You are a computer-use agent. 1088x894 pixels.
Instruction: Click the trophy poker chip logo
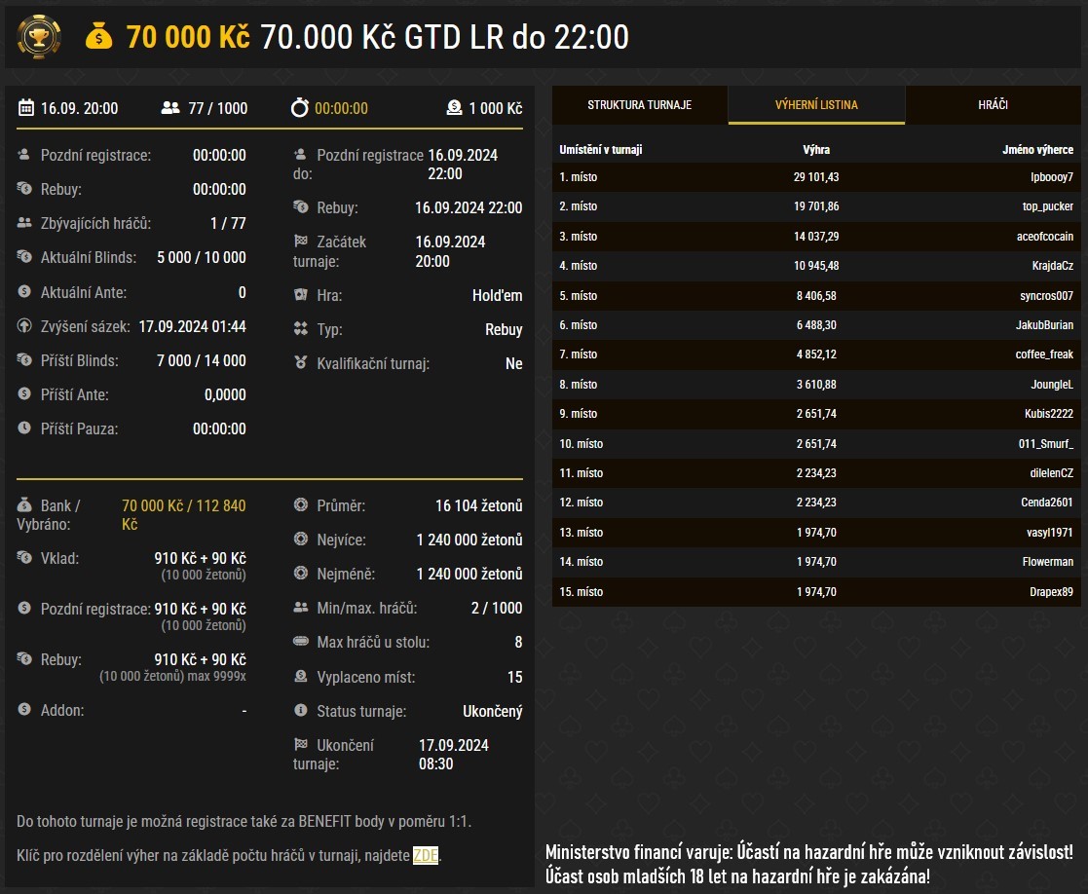(39, 37)
